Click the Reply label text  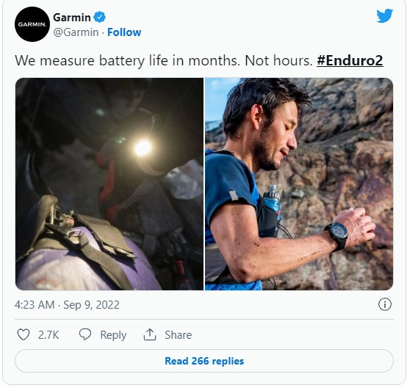coord(113,335)
